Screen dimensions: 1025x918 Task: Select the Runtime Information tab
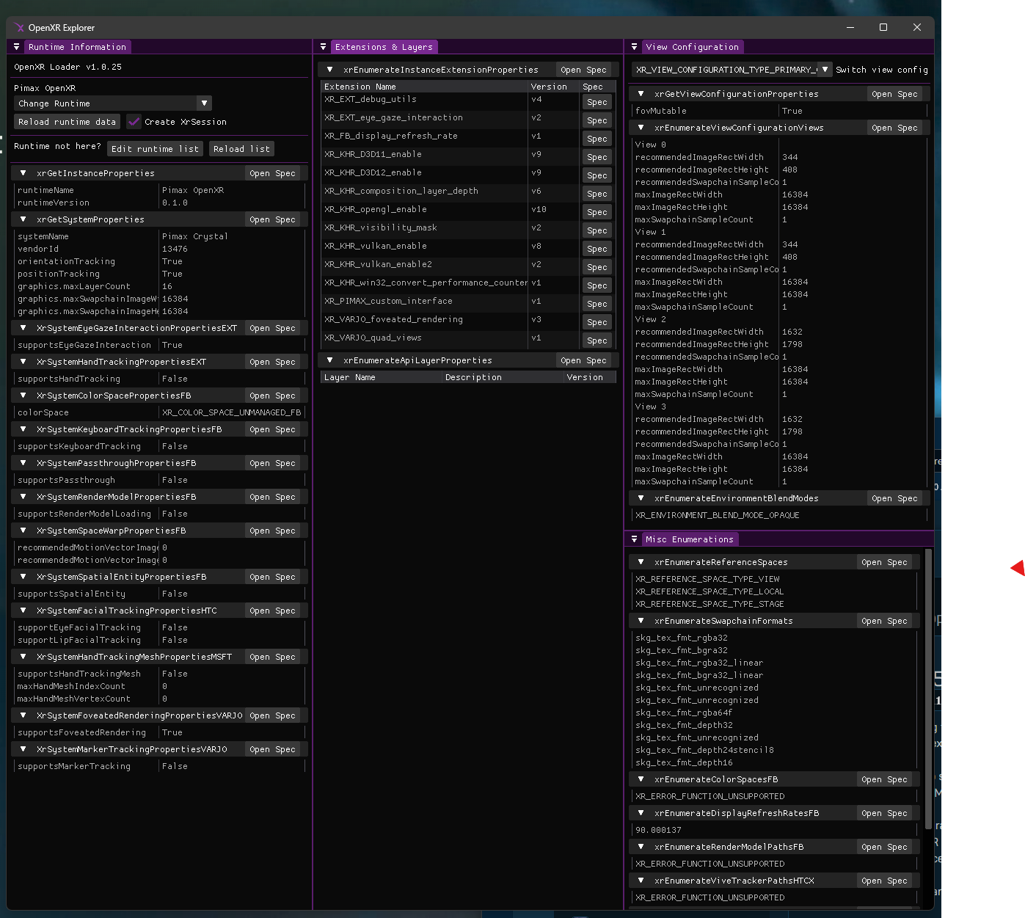[x=77, y=47]
